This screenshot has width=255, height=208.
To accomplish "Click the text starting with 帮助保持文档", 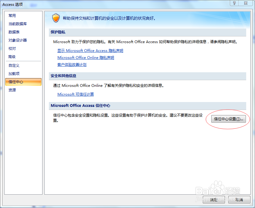I will pyautogui.click(x=109, y=18).
